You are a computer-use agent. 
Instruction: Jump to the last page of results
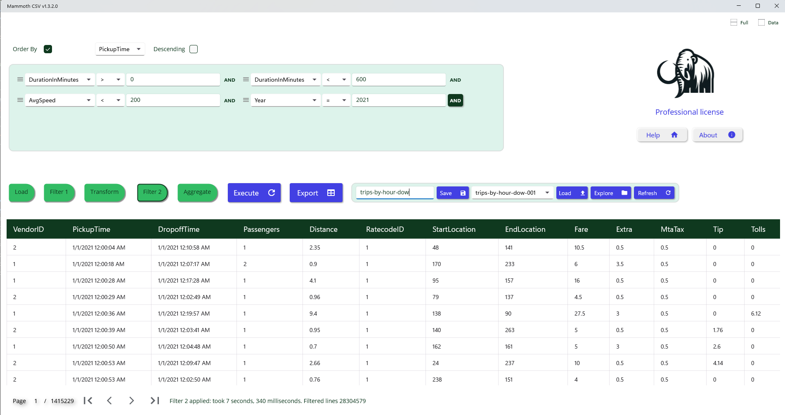point(155,401)
